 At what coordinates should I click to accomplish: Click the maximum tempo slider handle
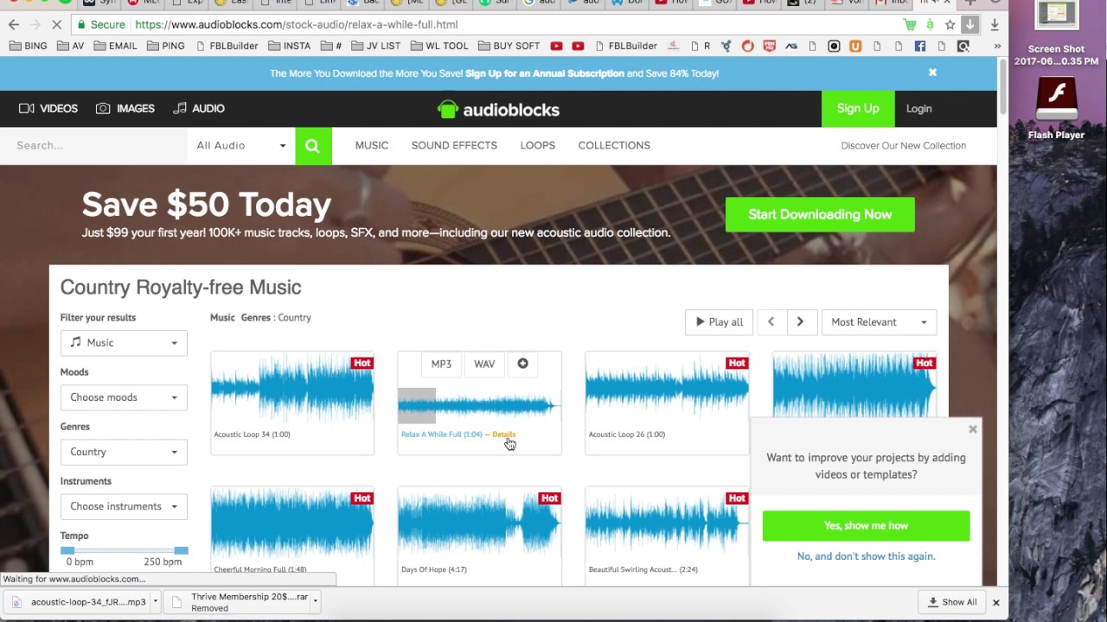pos(181,550)
